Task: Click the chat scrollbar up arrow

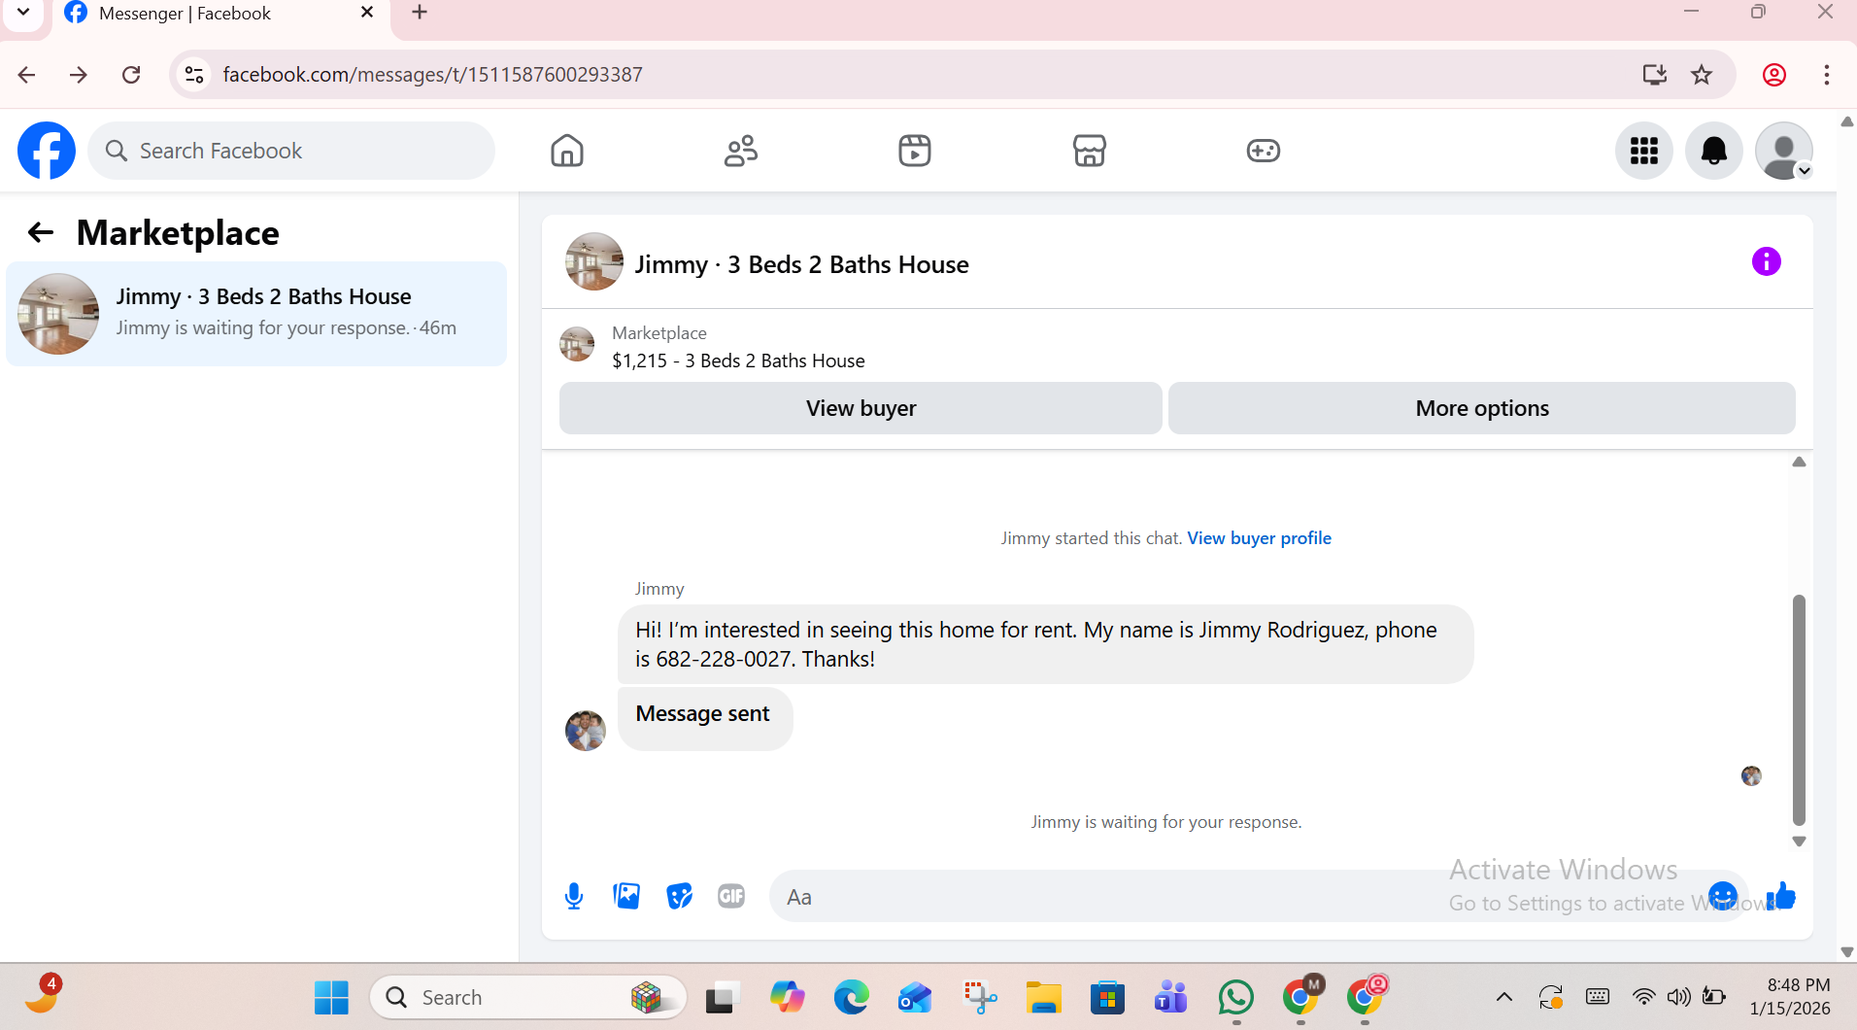Action: coord(1799,463)
